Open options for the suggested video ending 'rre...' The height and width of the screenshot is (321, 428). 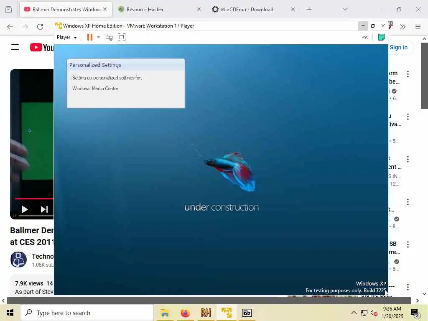(x=408, y=245)
